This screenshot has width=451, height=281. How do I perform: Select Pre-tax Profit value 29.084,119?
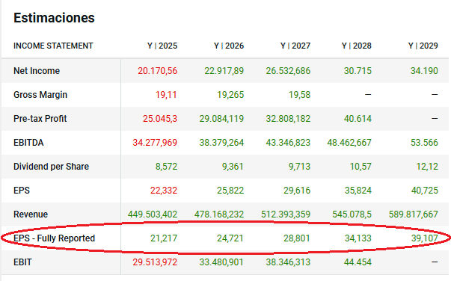point(221,118)
